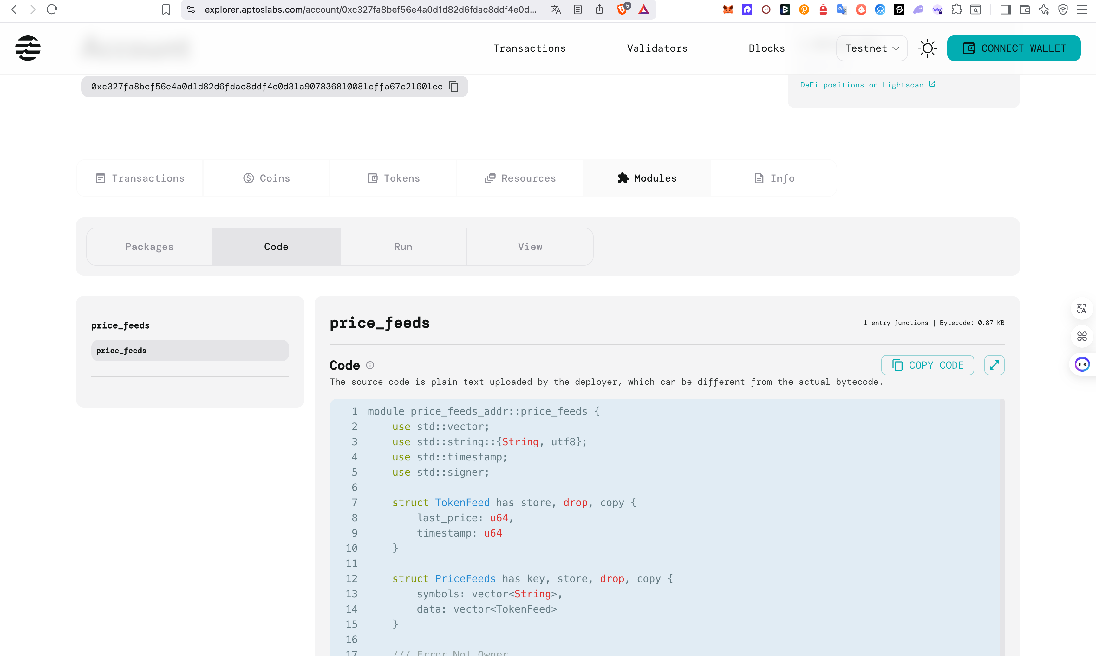Screen dimensions: 1096x656
Task: Open Blocks in the top navigation
Action: coord(767,48)
